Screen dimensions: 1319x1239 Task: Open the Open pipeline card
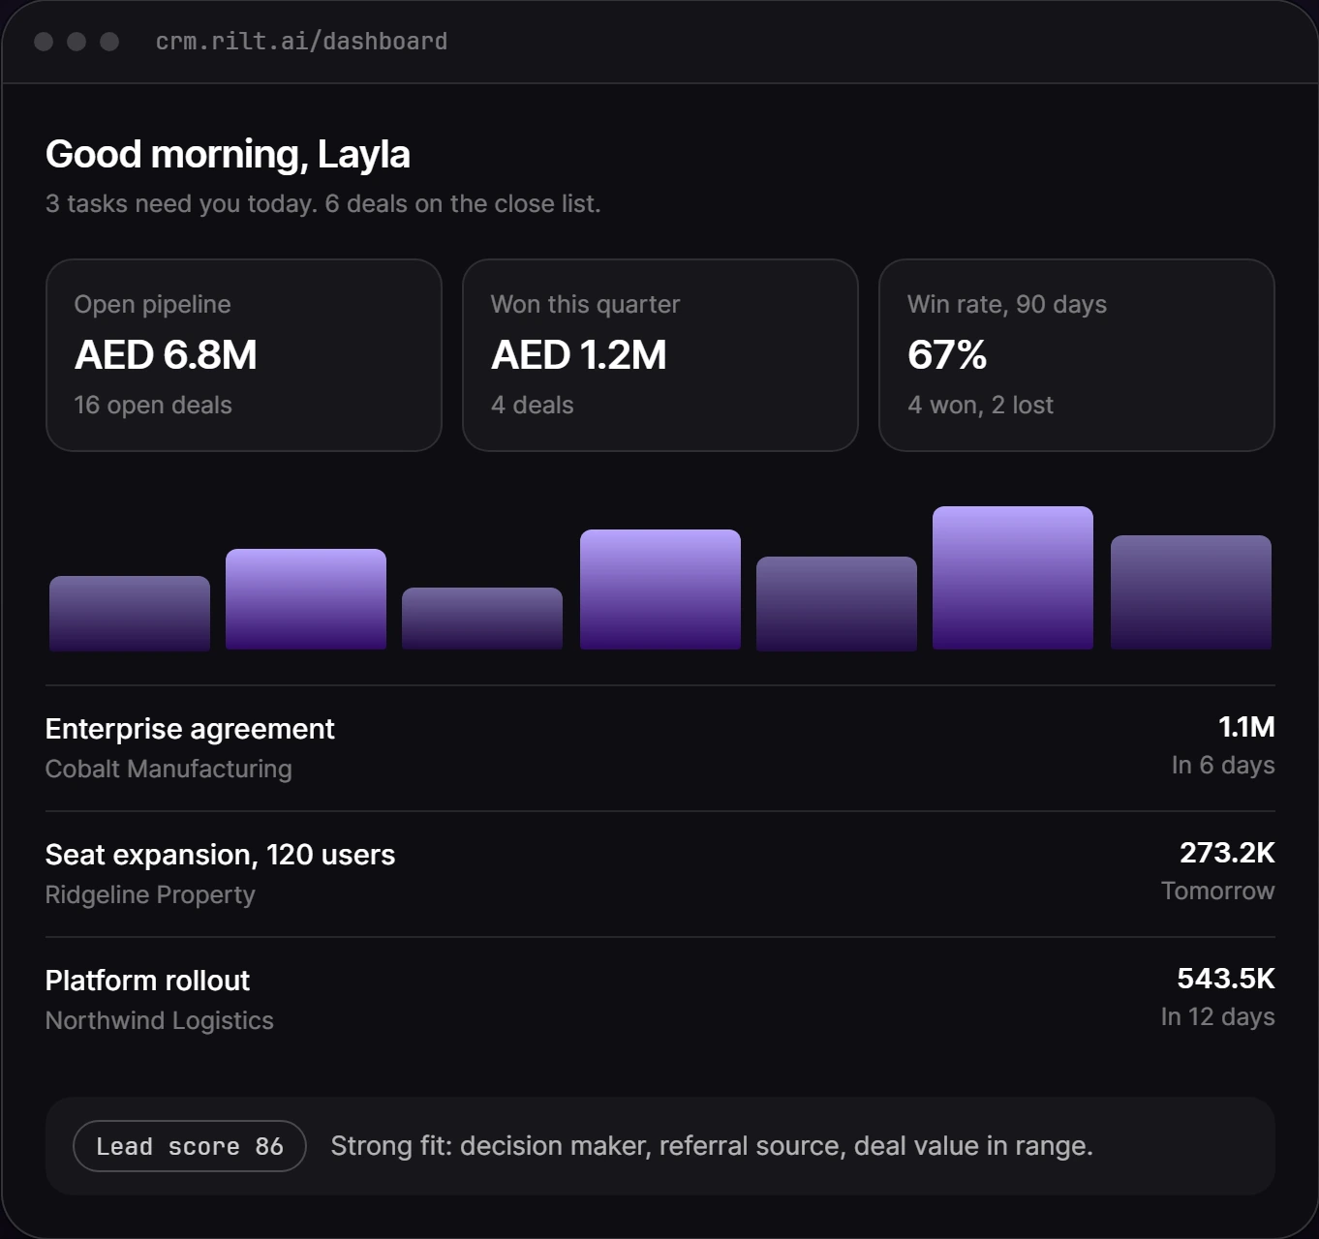point(244,355)
